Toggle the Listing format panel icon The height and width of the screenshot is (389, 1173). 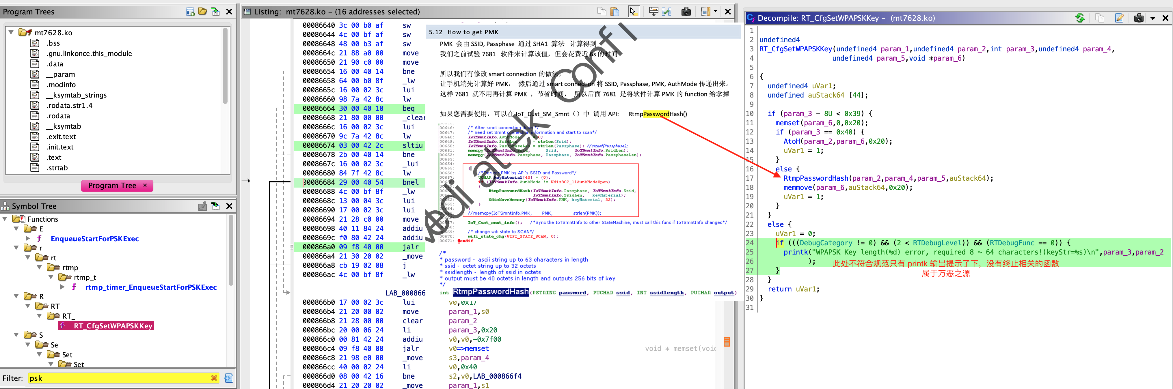tap(705, 11)
